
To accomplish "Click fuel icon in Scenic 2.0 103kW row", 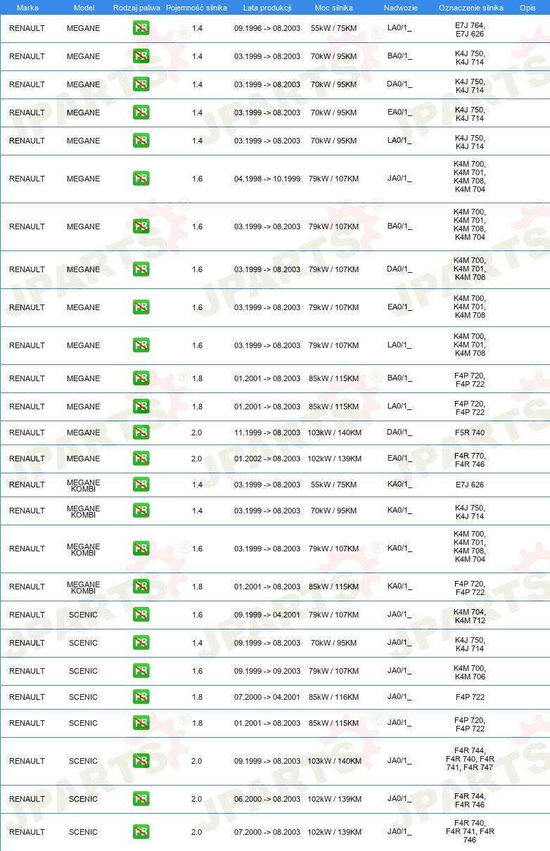I will [x=141, y=762].
